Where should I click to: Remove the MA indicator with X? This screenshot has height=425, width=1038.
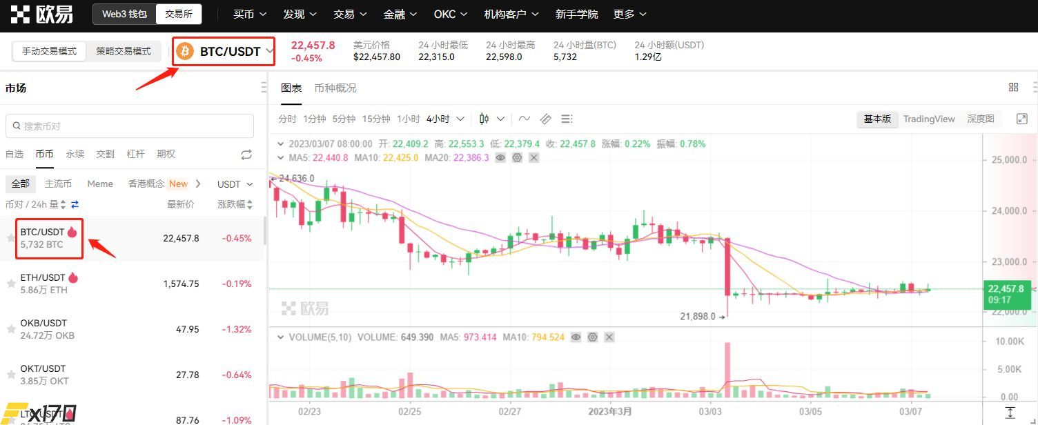point(533,158)
